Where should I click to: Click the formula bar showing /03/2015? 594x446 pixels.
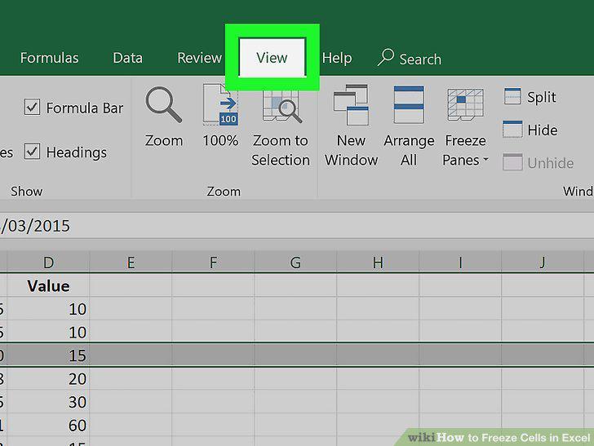pyautogui.click(x=297, y=226)
